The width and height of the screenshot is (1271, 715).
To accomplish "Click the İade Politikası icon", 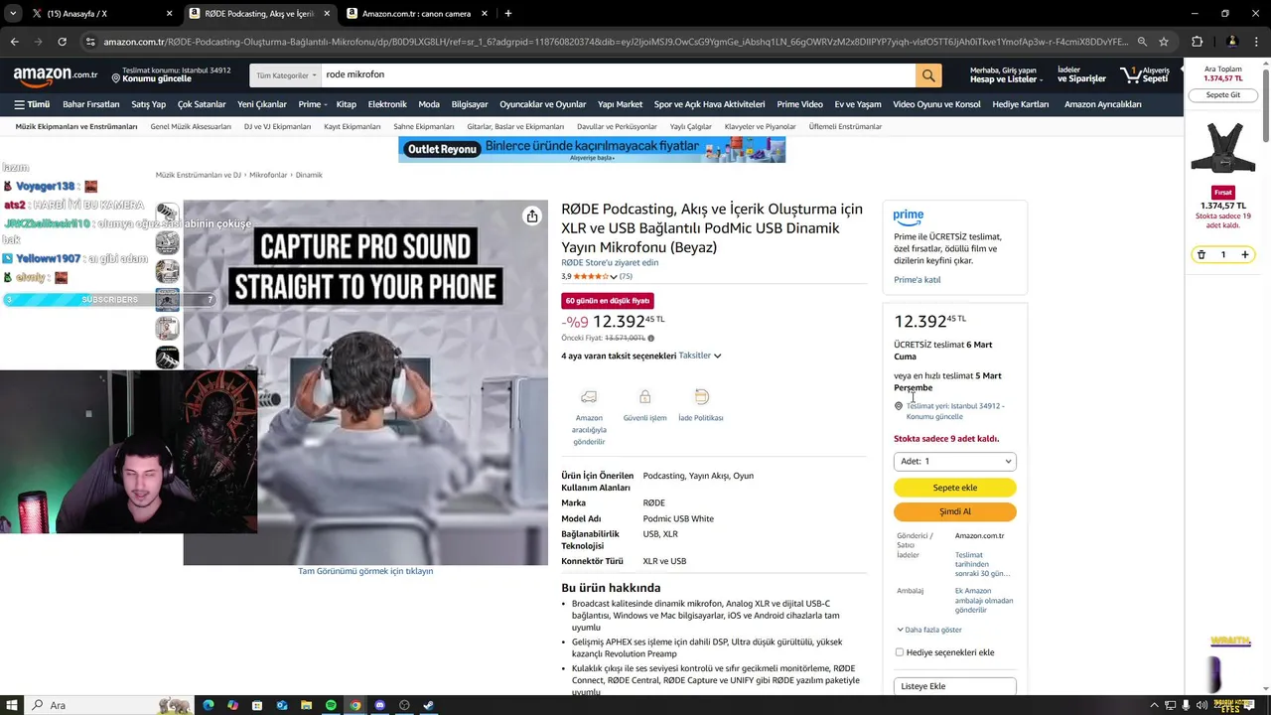I will (701, 396).
